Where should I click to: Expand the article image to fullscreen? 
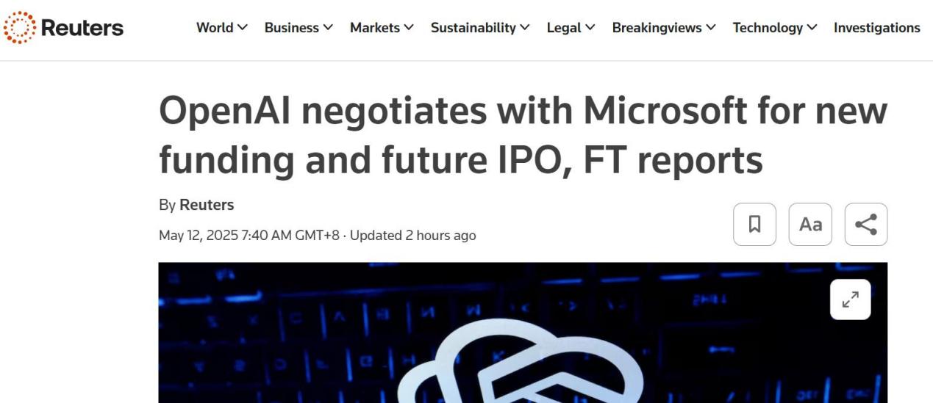coord(850,299)
